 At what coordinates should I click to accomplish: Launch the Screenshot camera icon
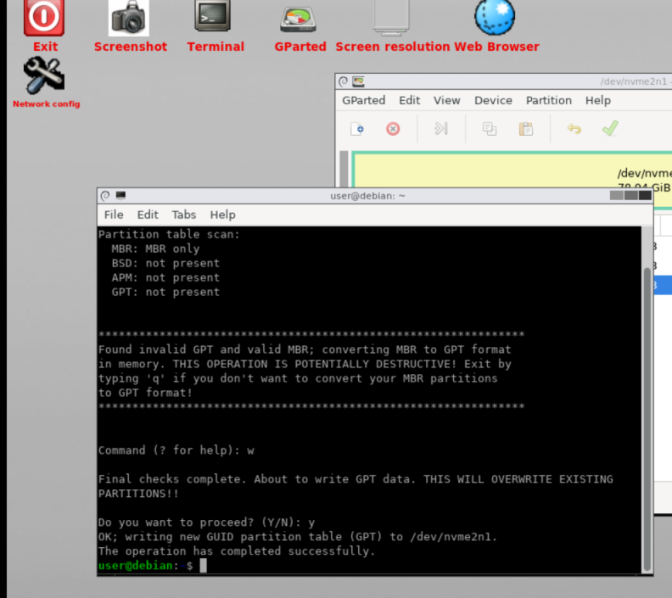[129, 18]
